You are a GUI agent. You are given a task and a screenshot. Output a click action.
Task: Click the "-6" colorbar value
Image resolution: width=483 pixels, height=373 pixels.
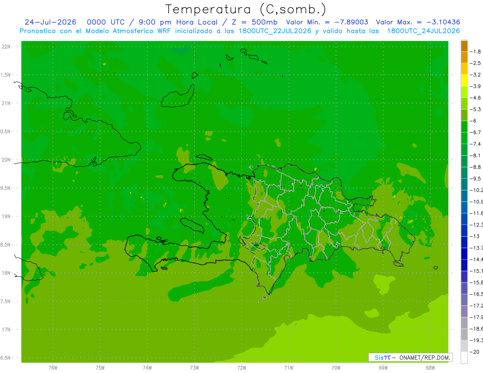473,121
